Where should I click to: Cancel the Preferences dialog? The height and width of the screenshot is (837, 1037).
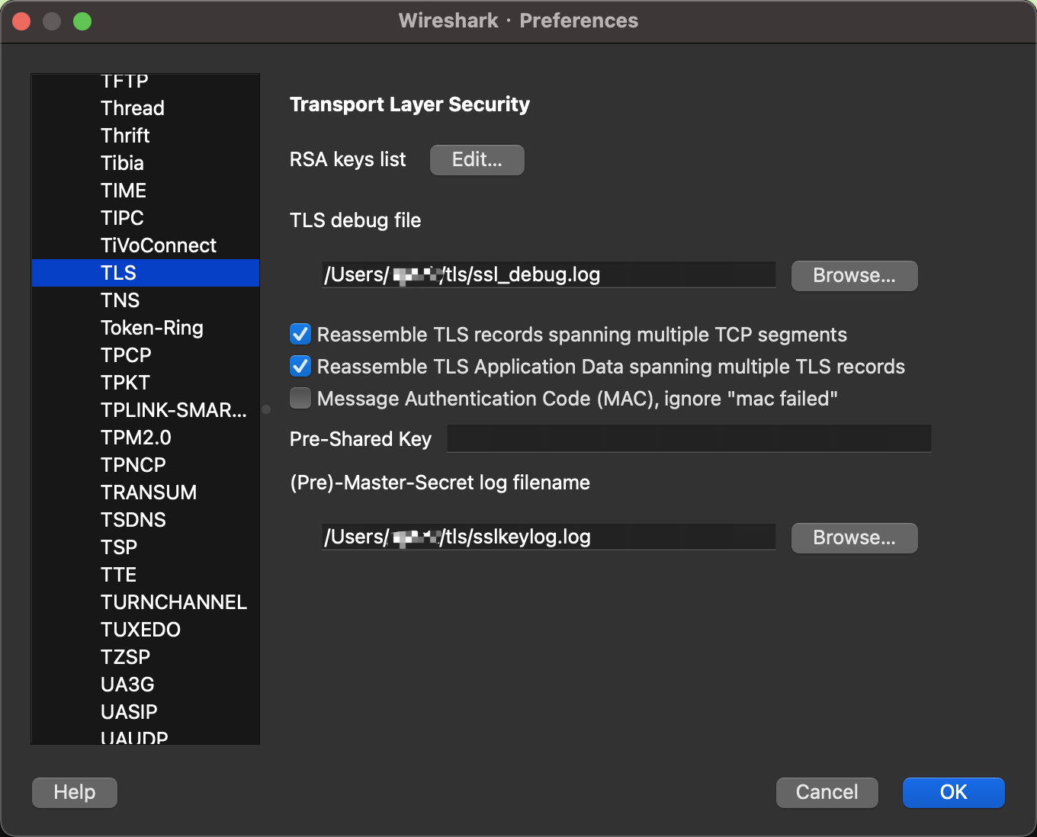tap(827, 793)
